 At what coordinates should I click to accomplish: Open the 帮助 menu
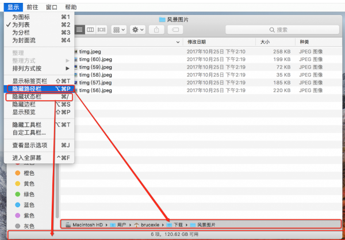tap(71, 7)
